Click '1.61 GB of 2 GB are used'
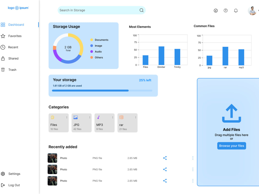 tap(67, 86)
